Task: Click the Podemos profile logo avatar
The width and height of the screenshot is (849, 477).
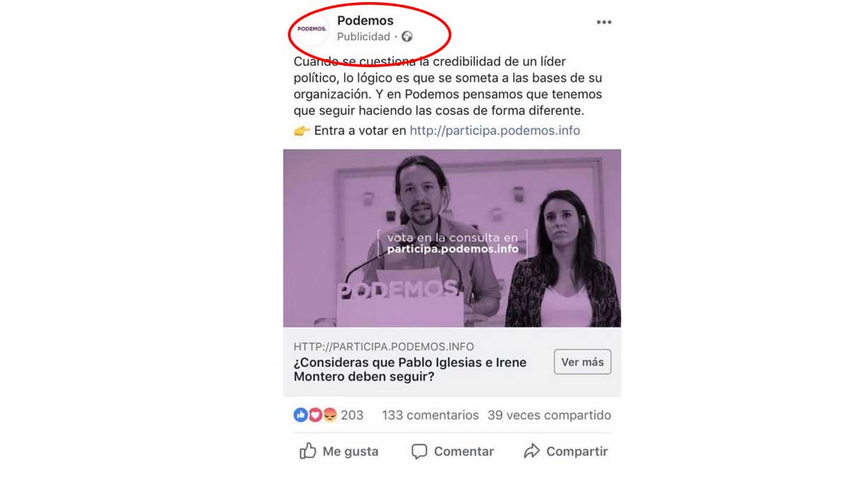Action: coord(312,29)
